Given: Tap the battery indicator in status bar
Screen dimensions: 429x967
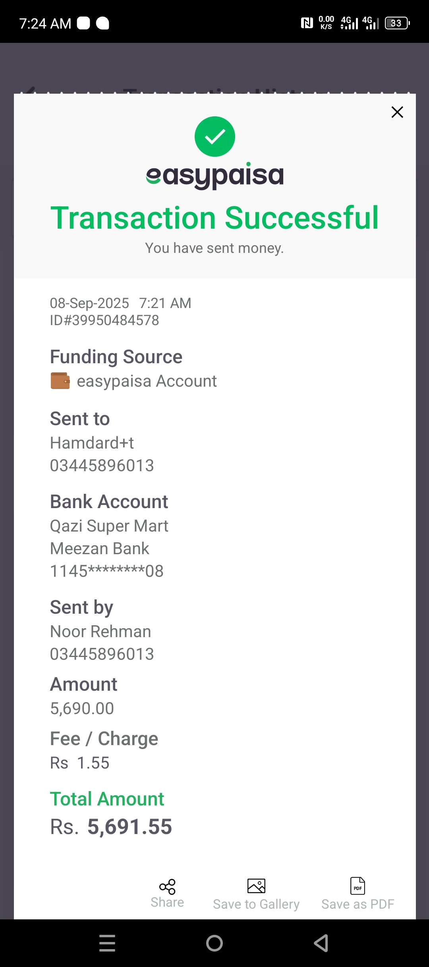Looking at the screenshot, I should 397,23.
